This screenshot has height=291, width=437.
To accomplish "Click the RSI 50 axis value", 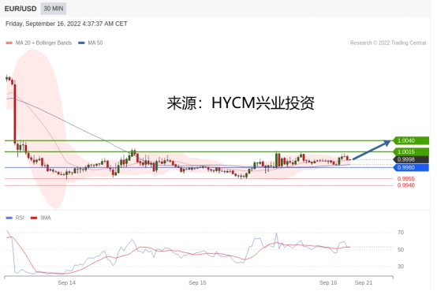I will (x=401, y=250).
